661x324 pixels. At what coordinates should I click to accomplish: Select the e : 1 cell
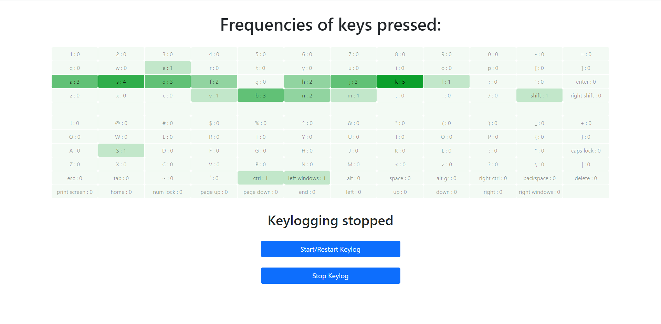(x=167, y=68)
